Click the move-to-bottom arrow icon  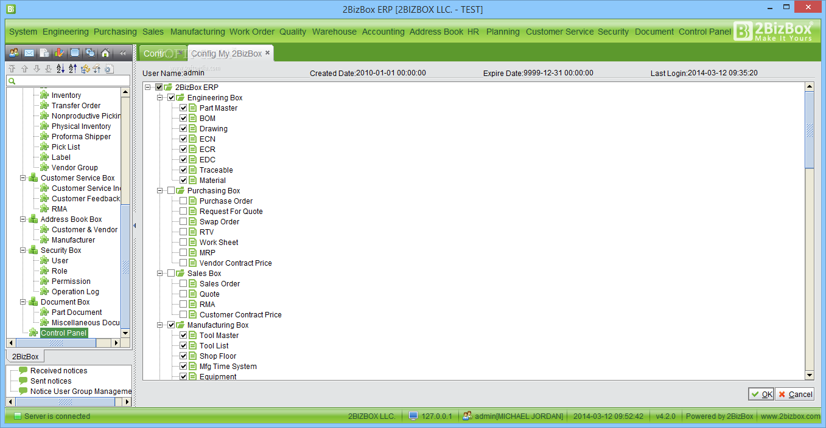tap(48, 69)
